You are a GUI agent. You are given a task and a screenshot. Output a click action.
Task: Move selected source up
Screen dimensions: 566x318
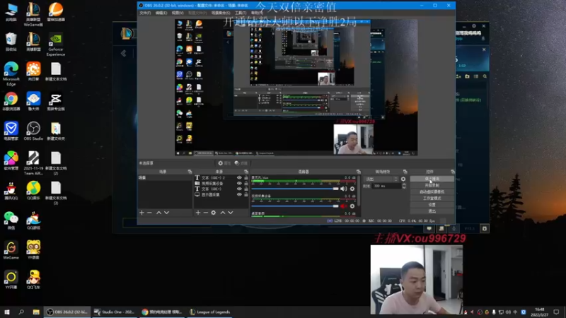[x=223, y=213]
